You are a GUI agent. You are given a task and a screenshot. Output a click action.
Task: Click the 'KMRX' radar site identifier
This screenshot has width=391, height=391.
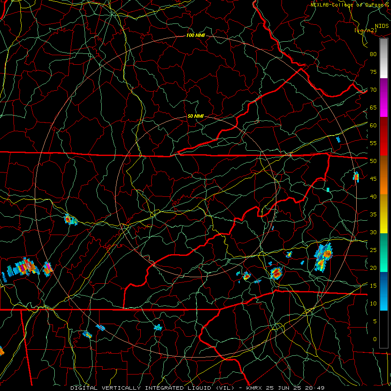pos(254,388)
